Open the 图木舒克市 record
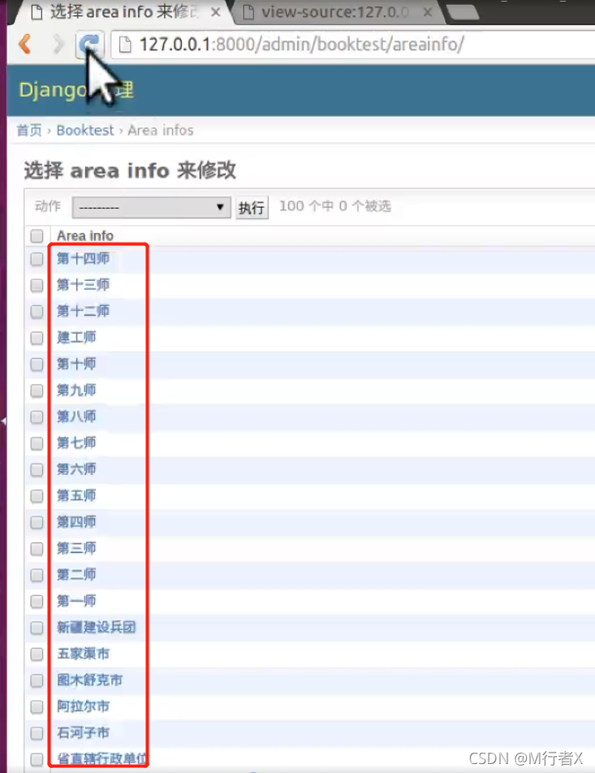Screen dimensions: 595x773 90,680
